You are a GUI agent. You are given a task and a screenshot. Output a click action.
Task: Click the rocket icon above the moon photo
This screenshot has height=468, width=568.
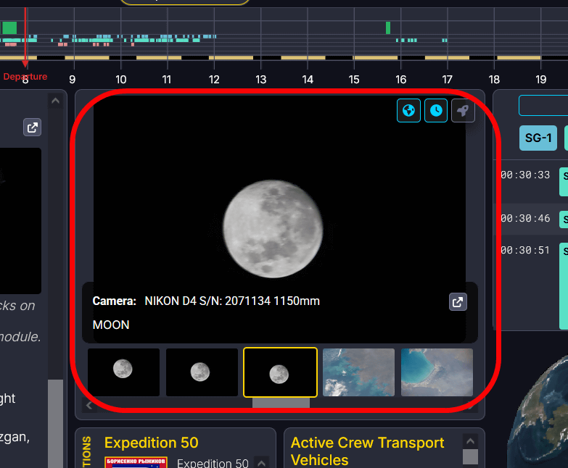coord(463,111)
